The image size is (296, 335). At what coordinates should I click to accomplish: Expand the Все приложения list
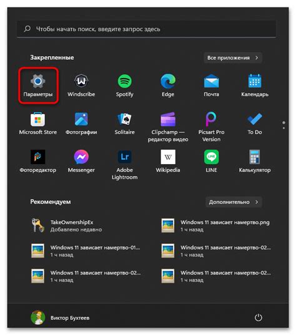click(233, 57)
